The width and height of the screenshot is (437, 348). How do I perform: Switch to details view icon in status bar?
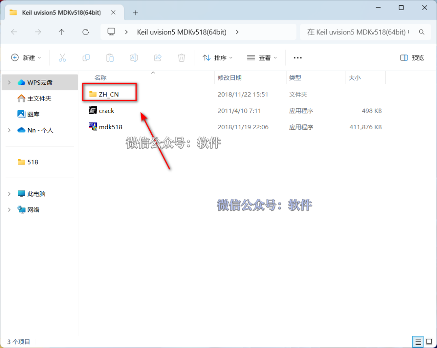pyautogui.click(x=418, y=342)
